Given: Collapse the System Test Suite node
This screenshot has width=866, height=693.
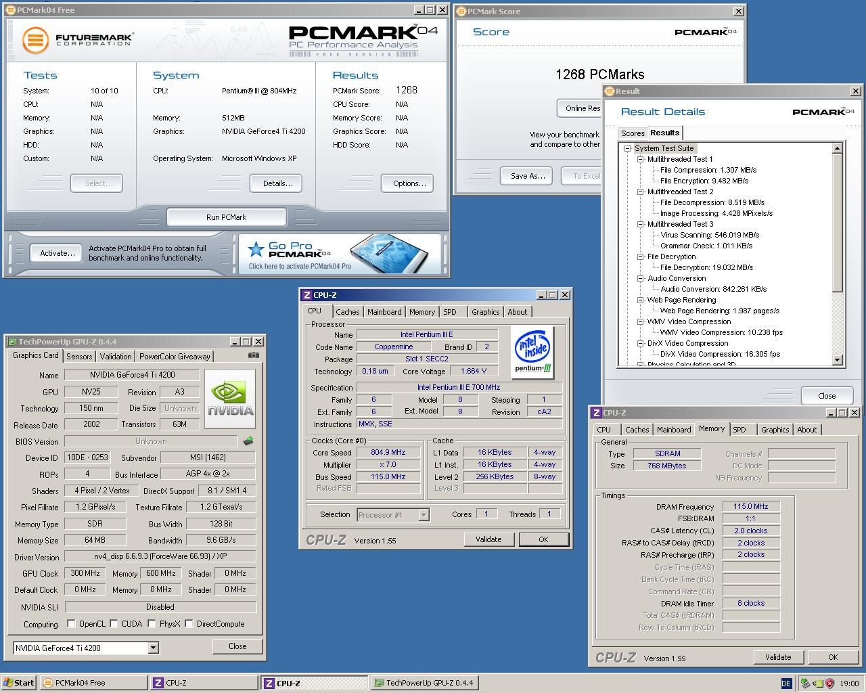Looking at the screenshot, I should click(627, 148).
